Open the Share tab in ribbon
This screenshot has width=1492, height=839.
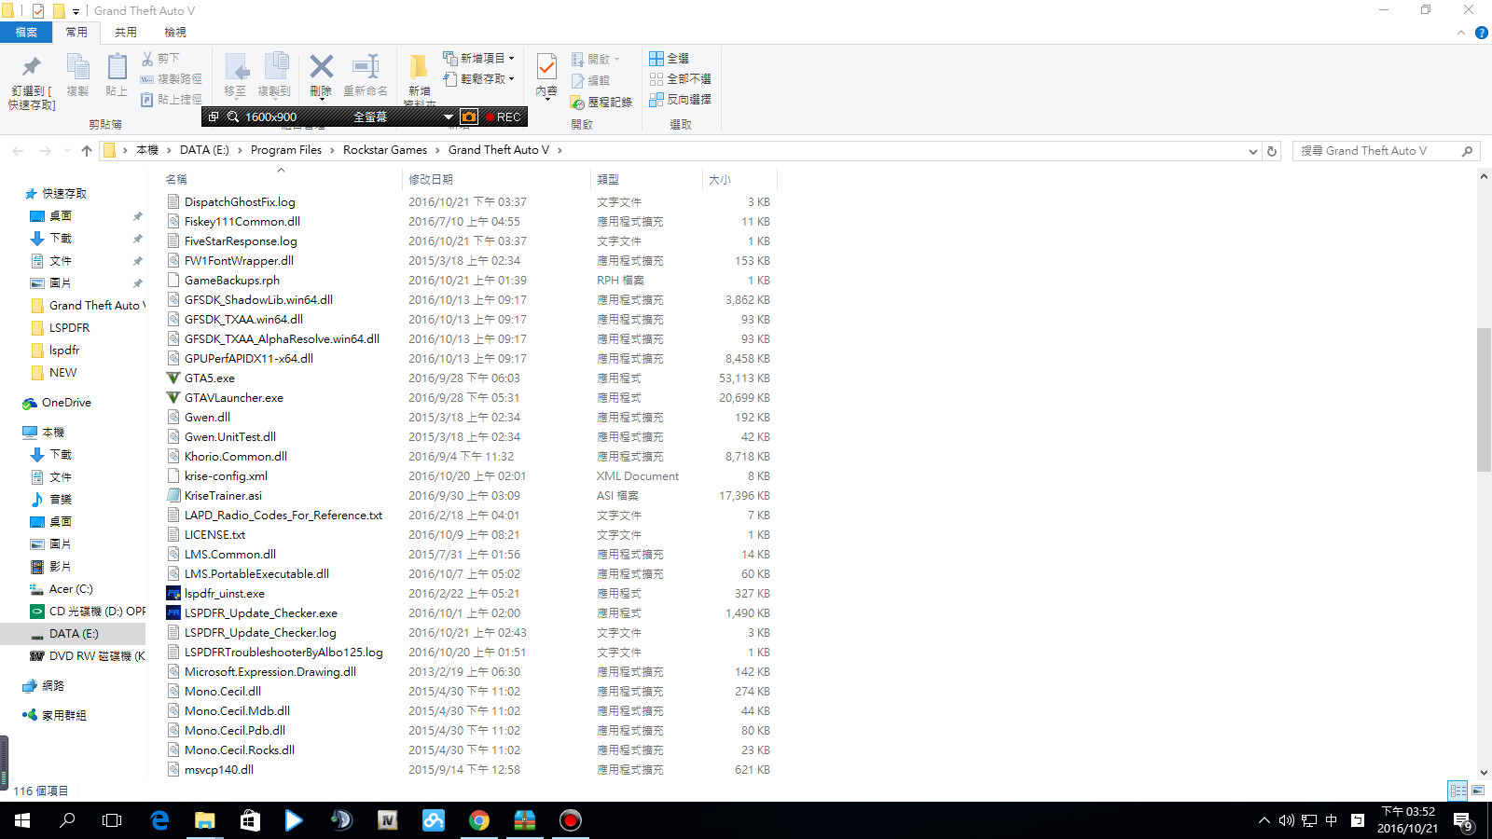point(126,32)
